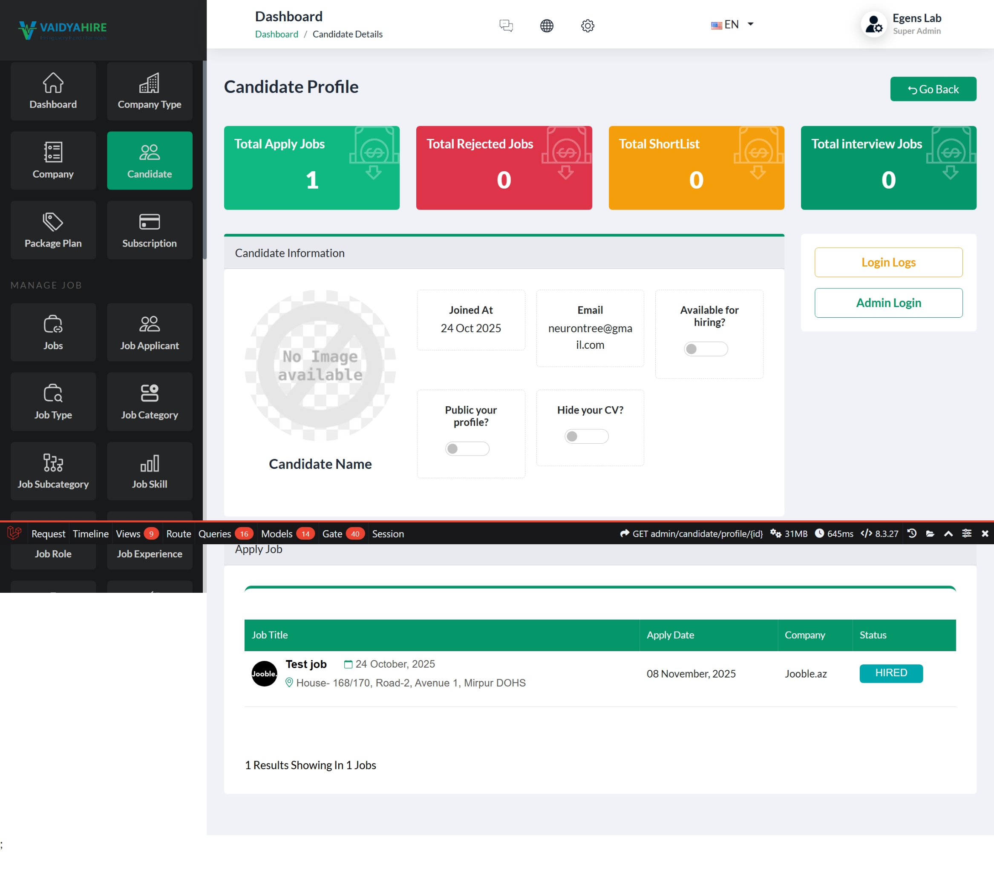Screen dimensions: 994x873
Task: Toggle Available for hiring switch
Action: 706,349
